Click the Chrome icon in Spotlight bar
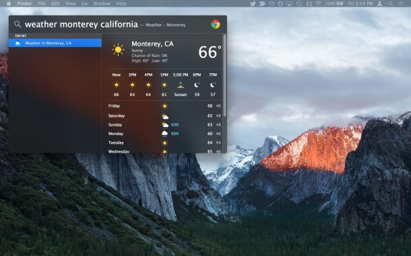This screenshot has height=256, width=411. click(216, 24)
